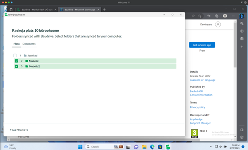Viewport: 248px width, 150px height.
Task: Launch File Explorer from the taskbar
Action: pos(144,147)
